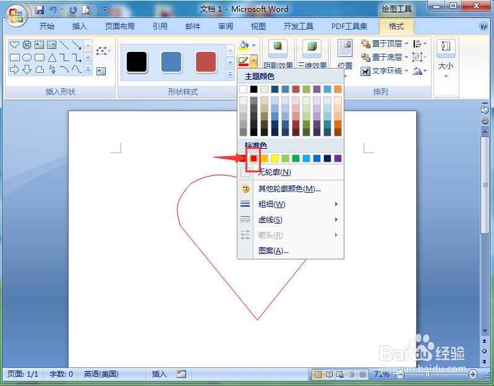
Task: Pick the standard purple outline color
Action: point(338,158)
